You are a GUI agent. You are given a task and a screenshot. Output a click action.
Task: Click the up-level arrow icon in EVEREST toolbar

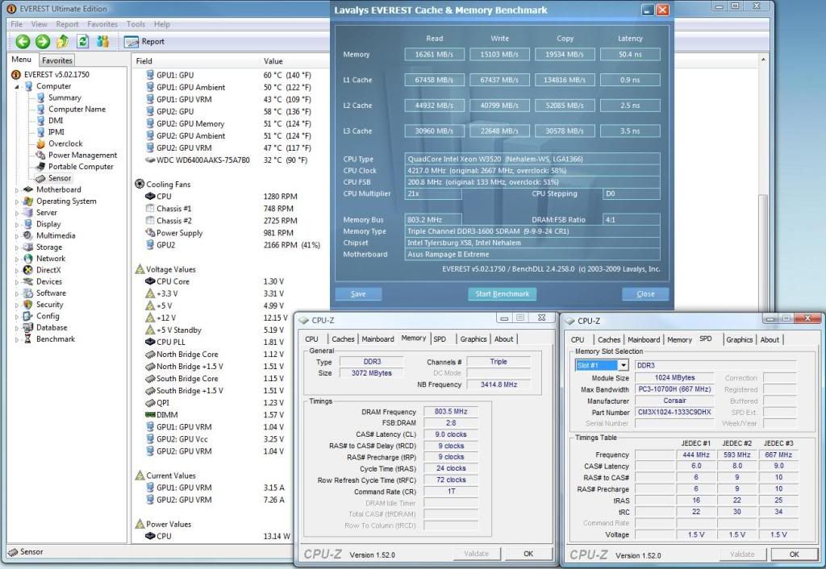pos(63,41)
